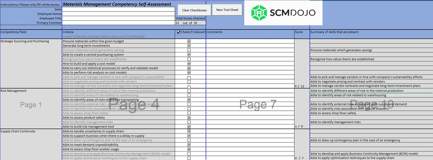Select summary cell 'Recognise how value chains are established'
Screen dimensions: 433x160
tap(371, 59)
